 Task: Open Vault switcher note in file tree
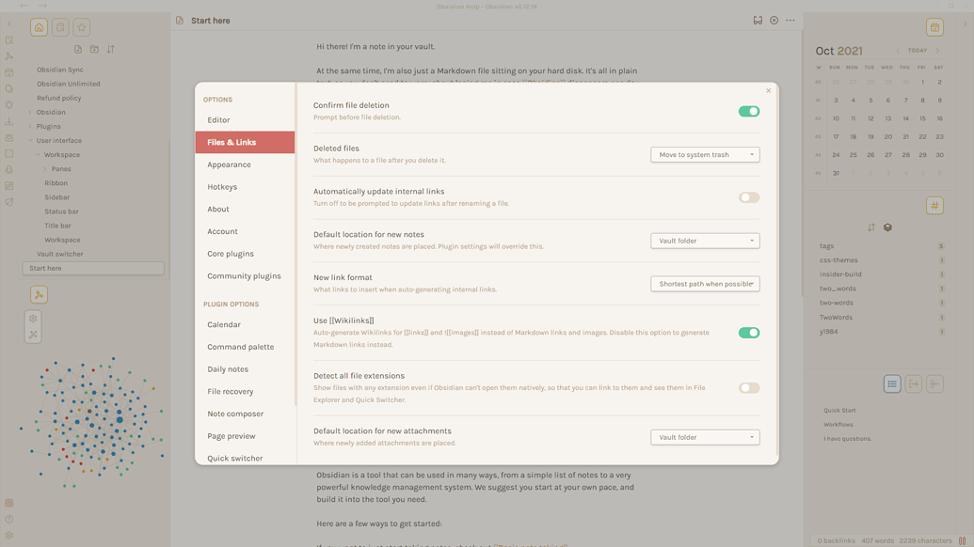[59, 254]
